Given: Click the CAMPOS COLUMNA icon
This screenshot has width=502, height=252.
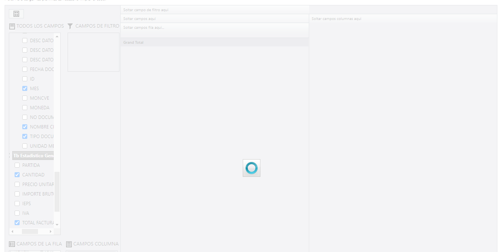Looking at the screenshot, I should click(x=69, y=244).
